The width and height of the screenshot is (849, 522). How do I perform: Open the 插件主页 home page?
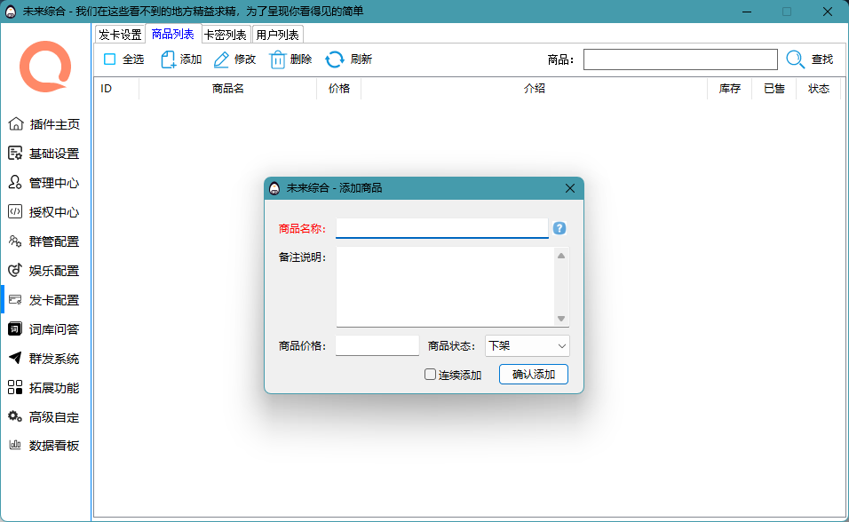click(44, 123)
